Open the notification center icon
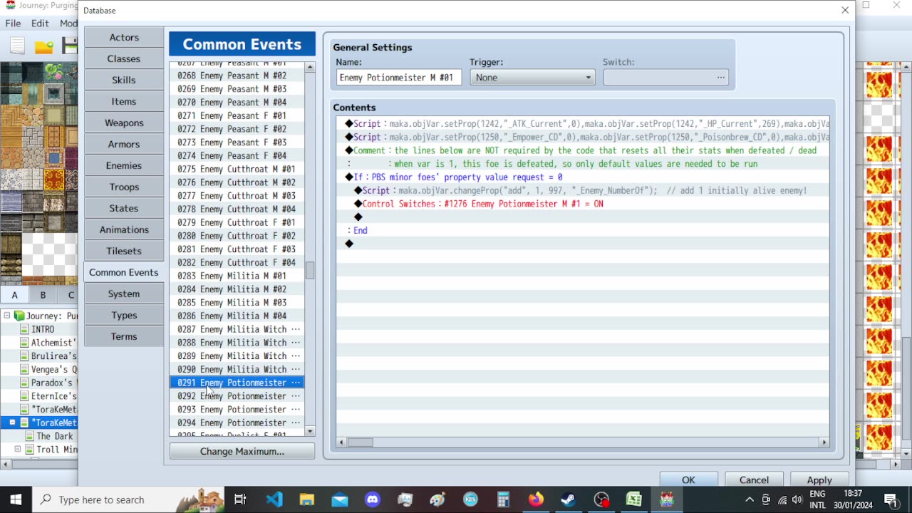 (x=891, y=499)
